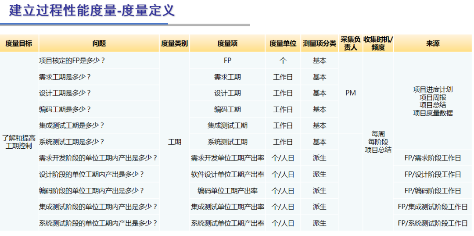The width and height of the screenshot is (474, 236).
Task: Click the cell 集成测试阶段的单位工期内产出是多少？
Action: [x=99, y=207]
